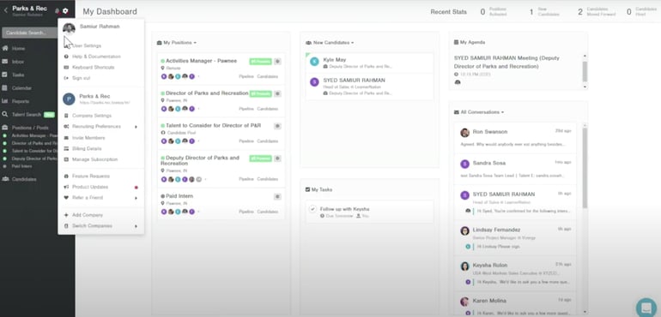This screenshot has height=317, width=661.
Task: Open Help & Documentation
Action: pos(96,57)
